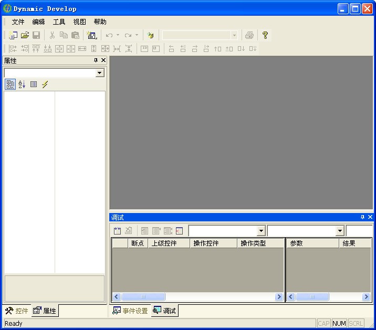376x330 pixels.
Task: Click the New file toolbar icon
Action: pos(13,35)
